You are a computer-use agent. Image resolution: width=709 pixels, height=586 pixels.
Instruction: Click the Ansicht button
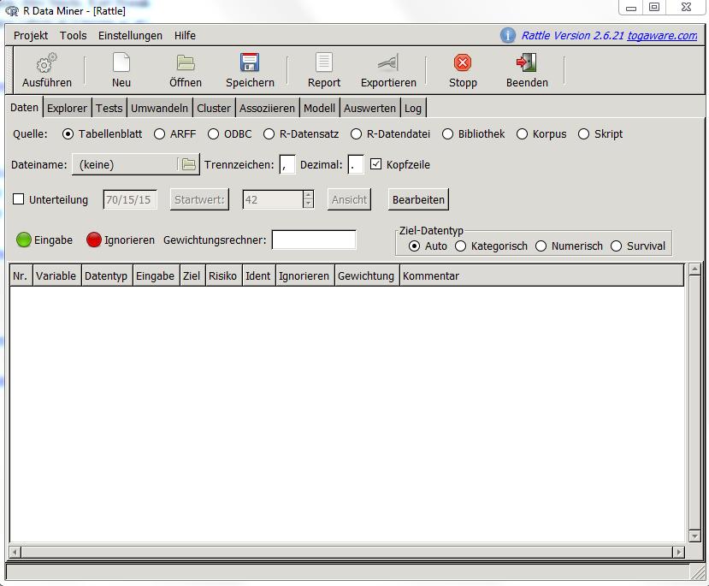(x=349, y=199)
